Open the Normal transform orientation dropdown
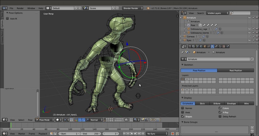Viewport: 259px width, 136px height. click(96, 120)
